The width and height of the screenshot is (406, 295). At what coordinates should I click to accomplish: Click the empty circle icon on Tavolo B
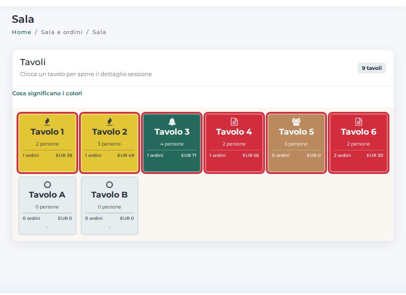click(x=110, y=184)
